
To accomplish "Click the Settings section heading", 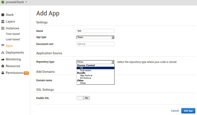I will pos(42,22).
